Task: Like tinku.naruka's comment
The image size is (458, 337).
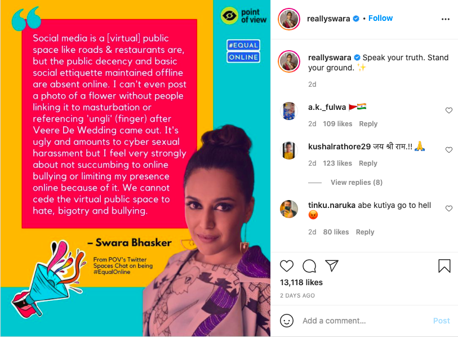Action: [449, 208]
